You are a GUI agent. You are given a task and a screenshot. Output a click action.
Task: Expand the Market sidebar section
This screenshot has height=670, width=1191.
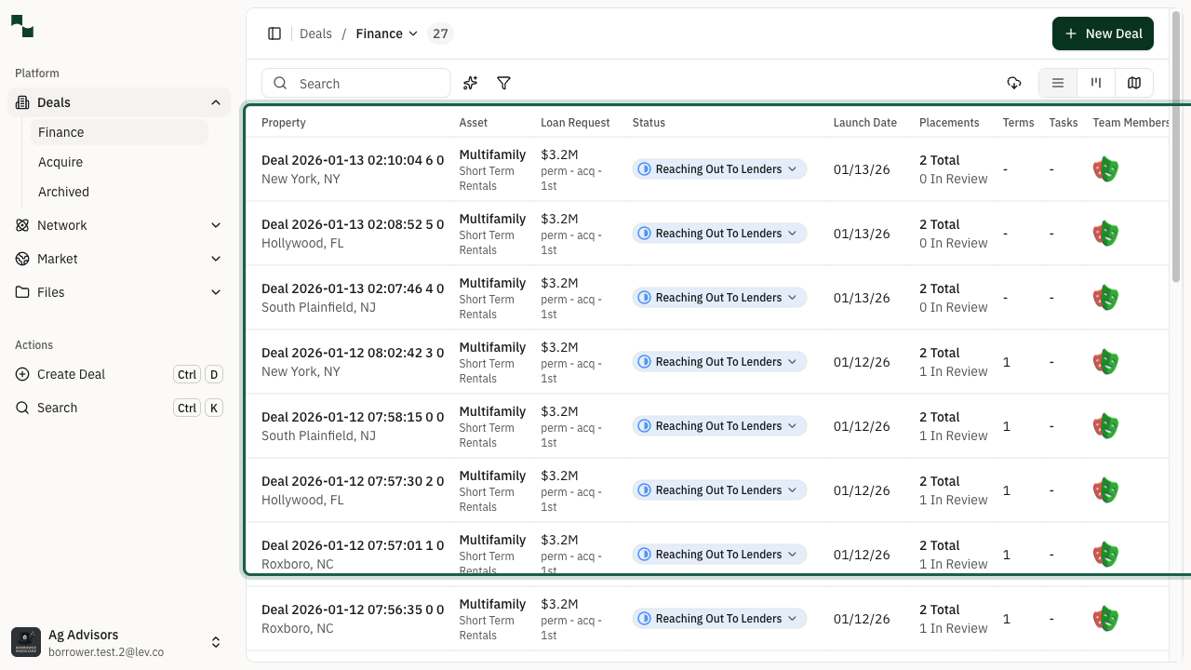216,259
